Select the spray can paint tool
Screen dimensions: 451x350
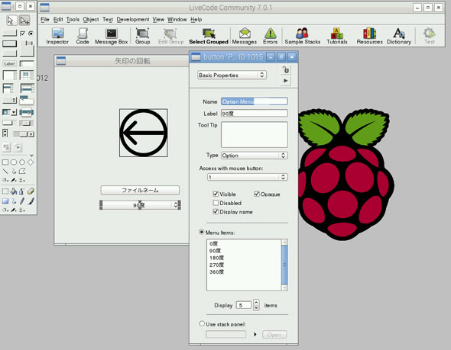21,191
